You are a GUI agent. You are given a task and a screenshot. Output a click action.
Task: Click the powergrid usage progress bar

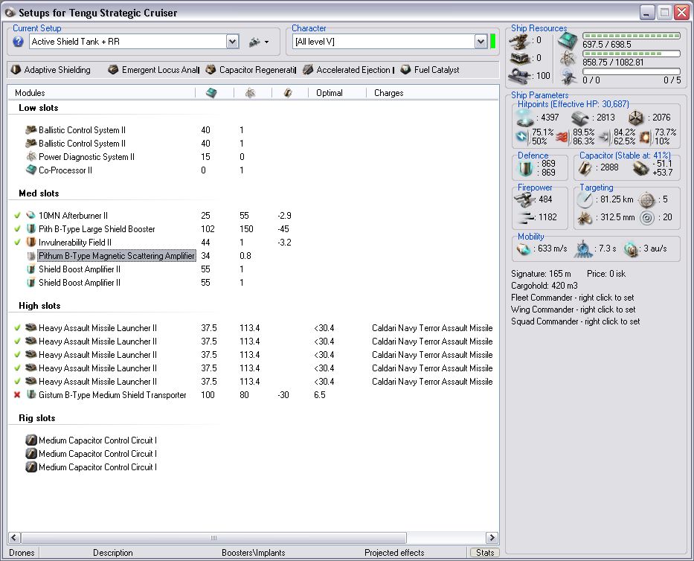coord(632,54)
